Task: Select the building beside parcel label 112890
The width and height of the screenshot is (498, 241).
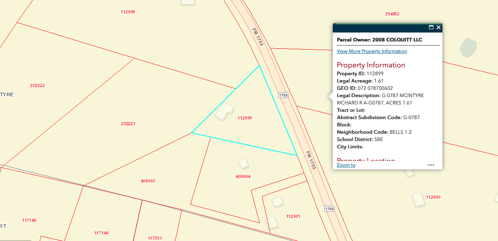Action: tap(418, 199)
